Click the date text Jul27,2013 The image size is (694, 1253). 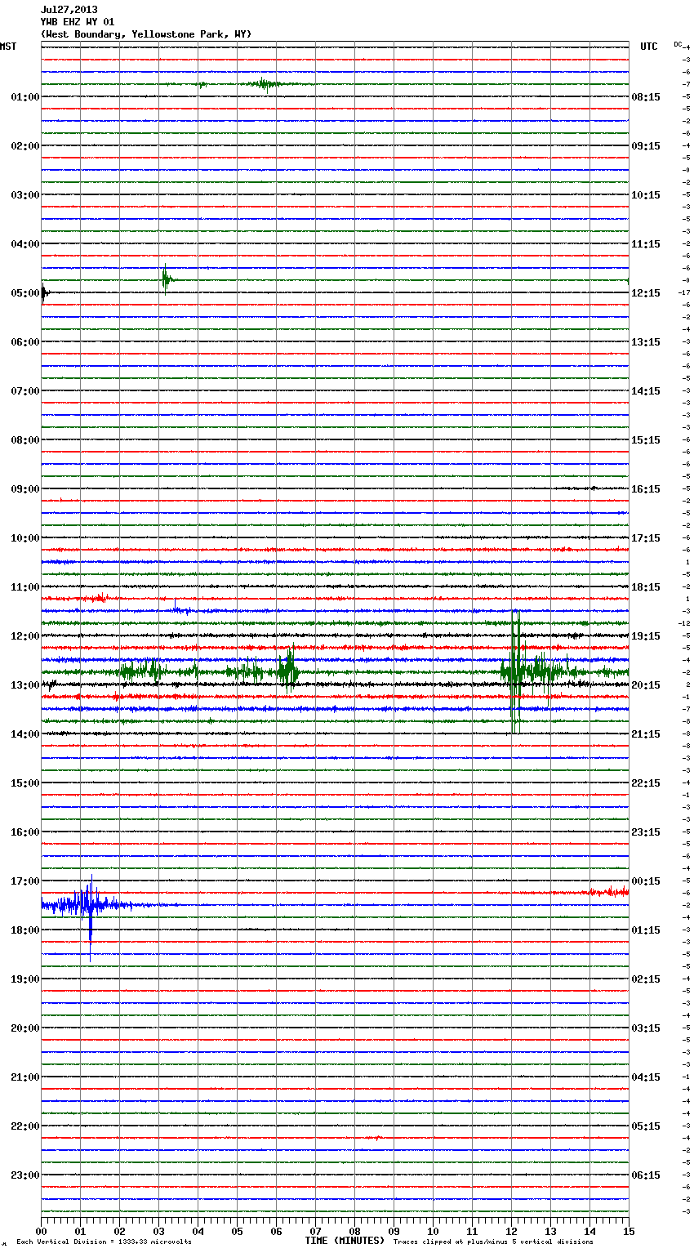tap(69, 10)
